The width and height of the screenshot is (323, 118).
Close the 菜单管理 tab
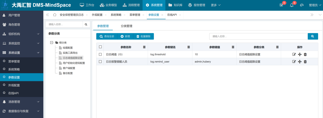(143, 15)
